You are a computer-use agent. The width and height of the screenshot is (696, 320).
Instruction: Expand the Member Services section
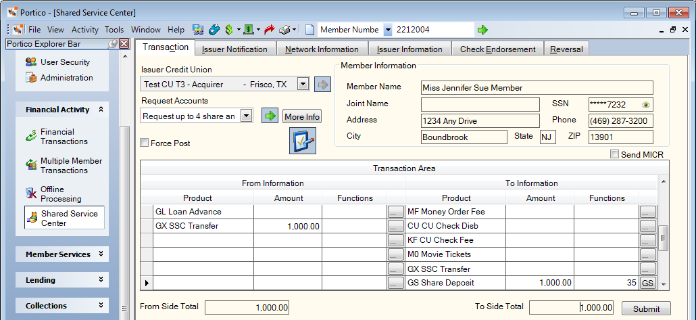(x=101, y=254)
